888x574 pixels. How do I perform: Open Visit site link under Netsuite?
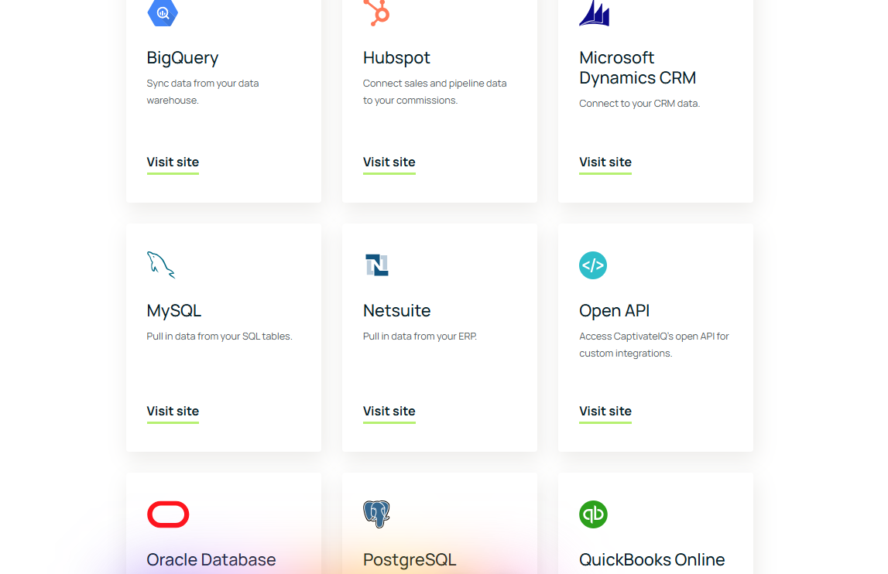click(389, 412)
